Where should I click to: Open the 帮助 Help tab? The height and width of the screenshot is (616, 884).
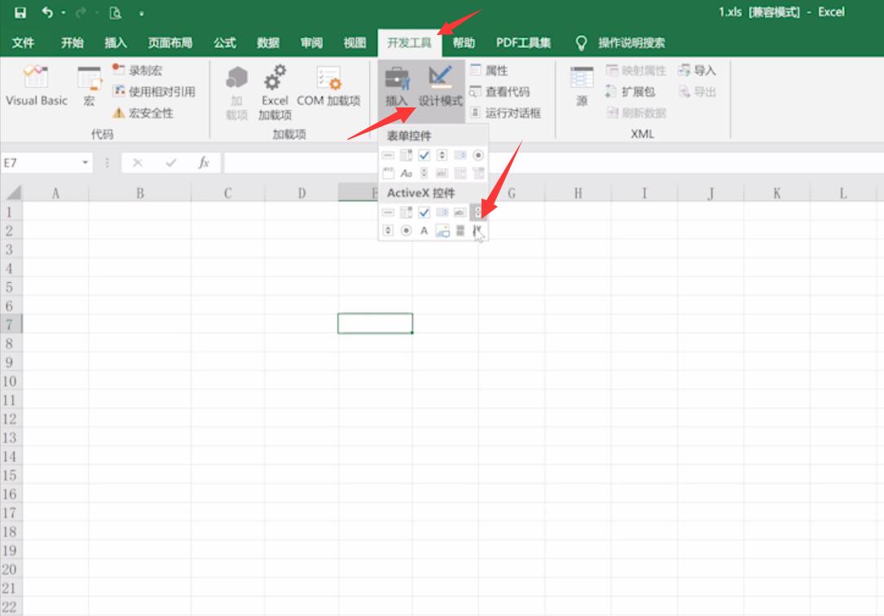point(464,43)
